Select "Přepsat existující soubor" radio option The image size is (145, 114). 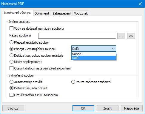click(11, 42)
